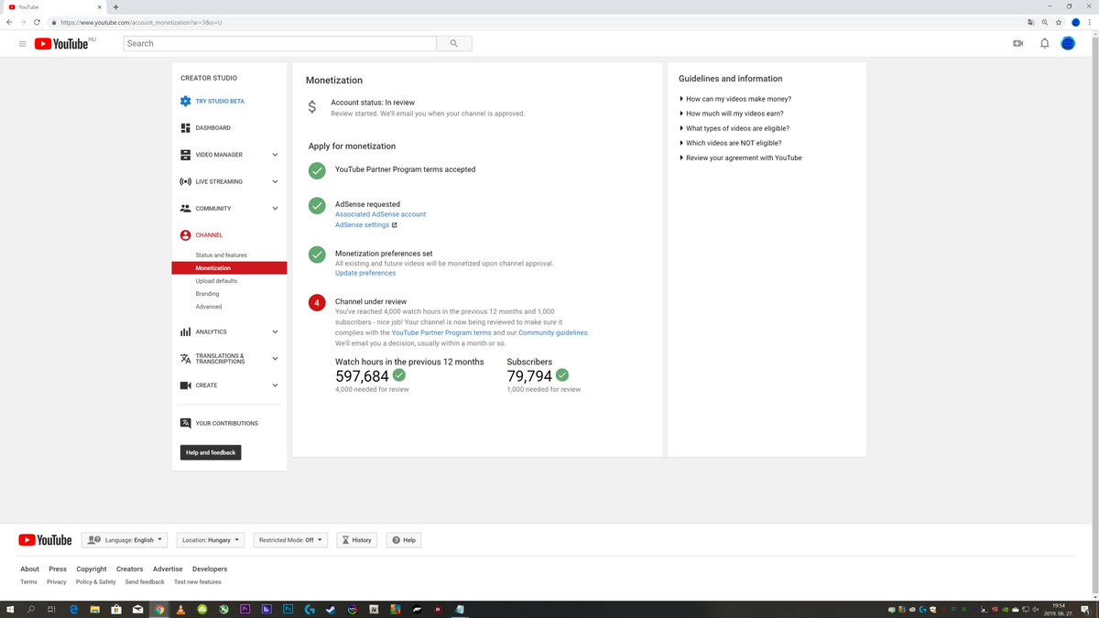
Task: Select the Monetization sidebar item
Action: click(x=229, y=268)
